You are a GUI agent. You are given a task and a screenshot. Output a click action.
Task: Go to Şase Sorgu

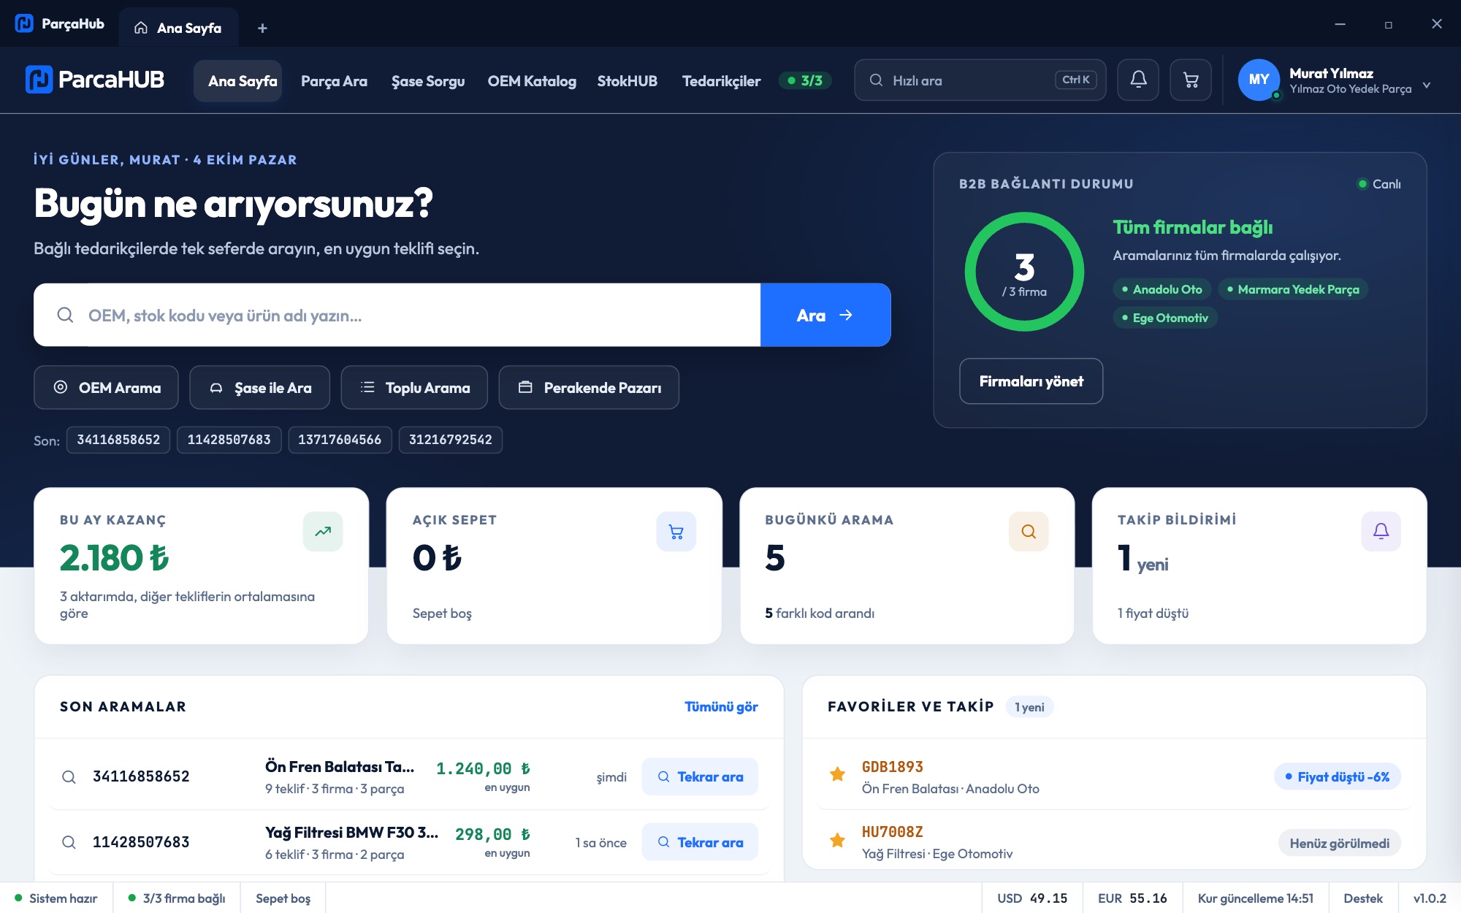428,81
